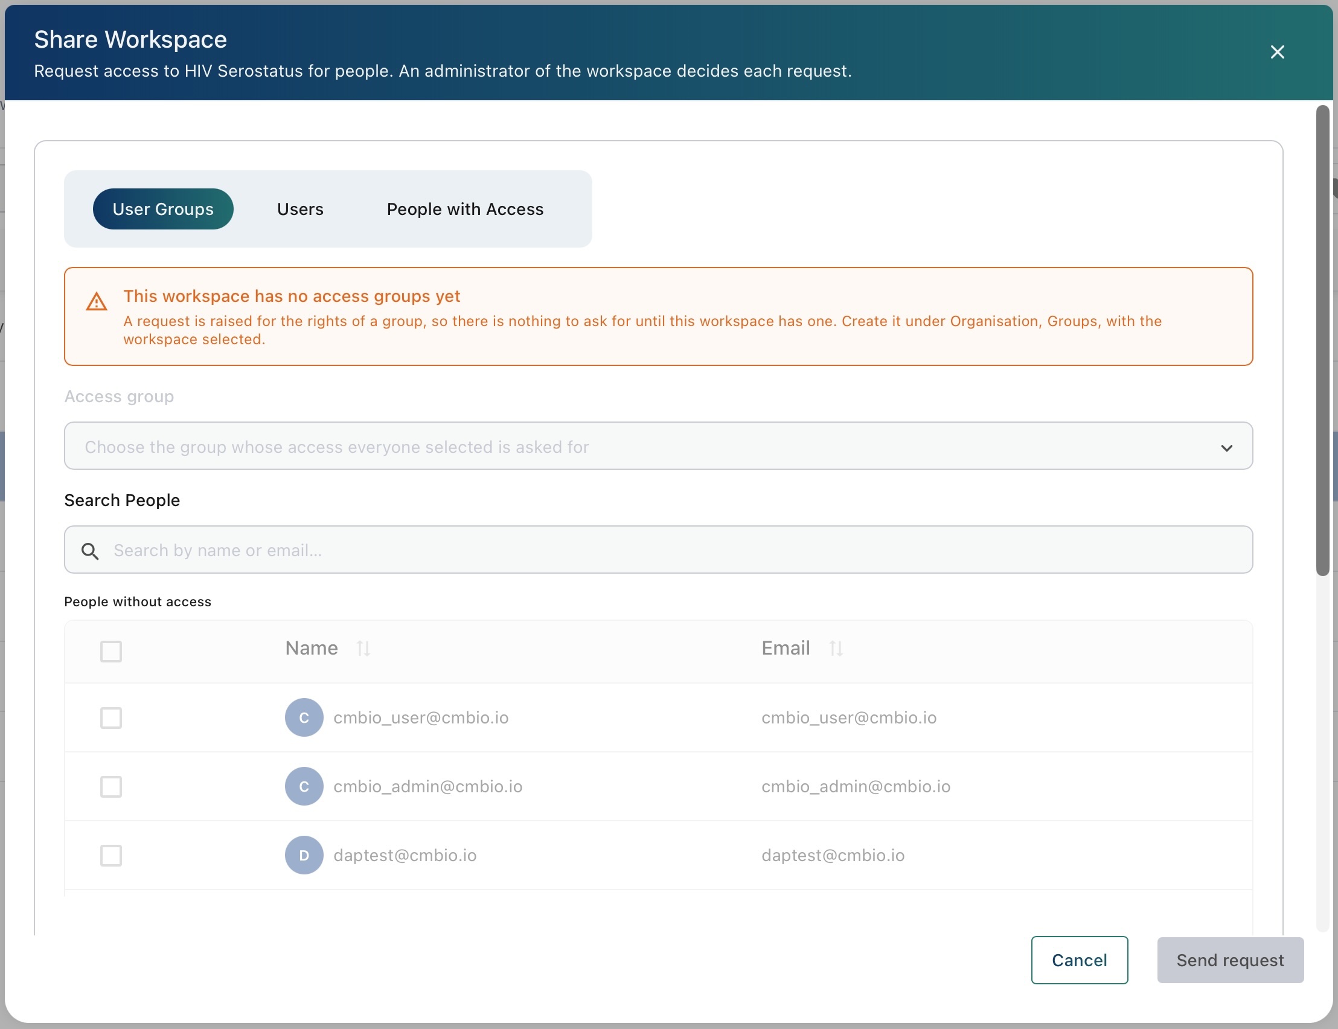Viewport: 1338px width, 1029px height.
Task: Open the People with Access tab
Action: pos(465,209)
